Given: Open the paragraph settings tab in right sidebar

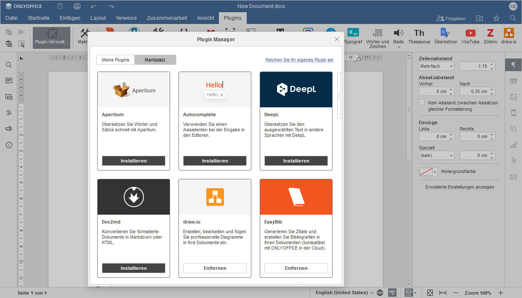Looking at the screenshot, I should [x=513, y=65].
